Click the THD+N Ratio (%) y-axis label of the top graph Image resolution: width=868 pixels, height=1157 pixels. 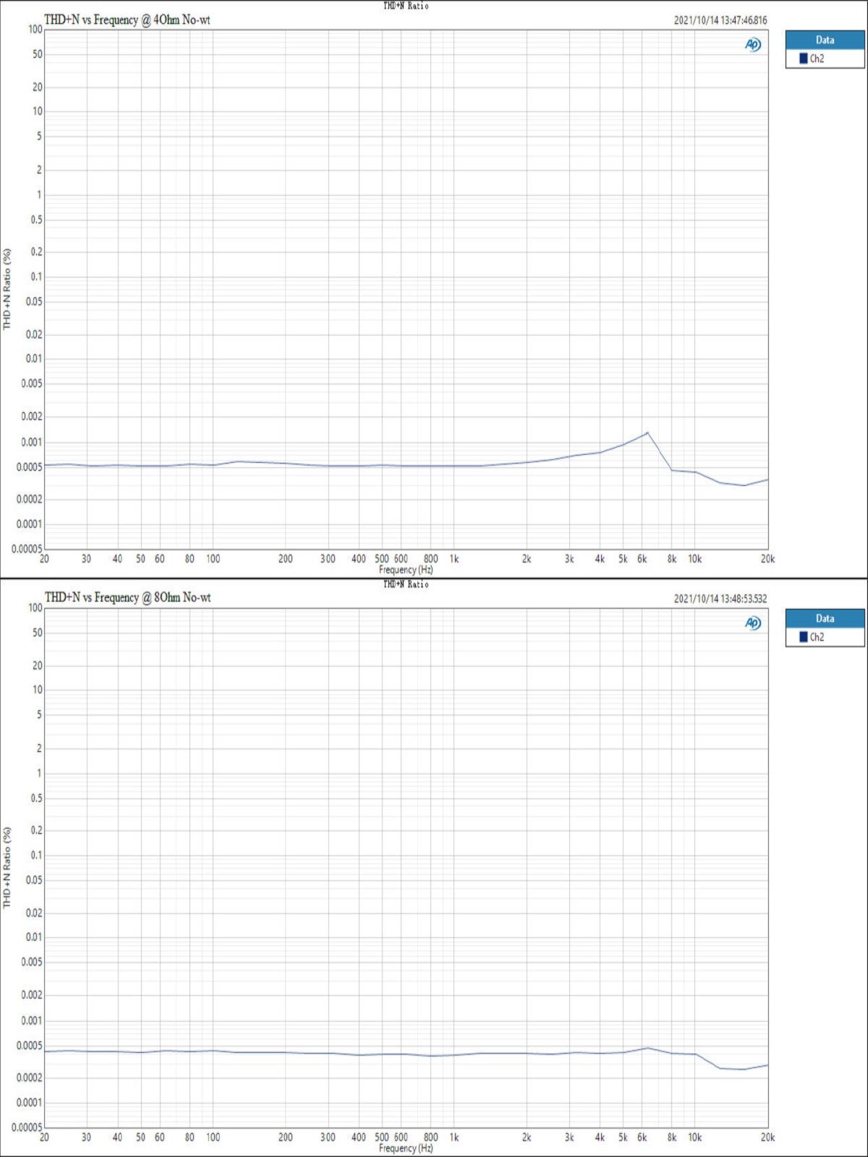7,289
